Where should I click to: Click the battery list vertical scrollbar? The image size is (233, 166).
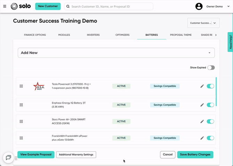pos(216,92)
